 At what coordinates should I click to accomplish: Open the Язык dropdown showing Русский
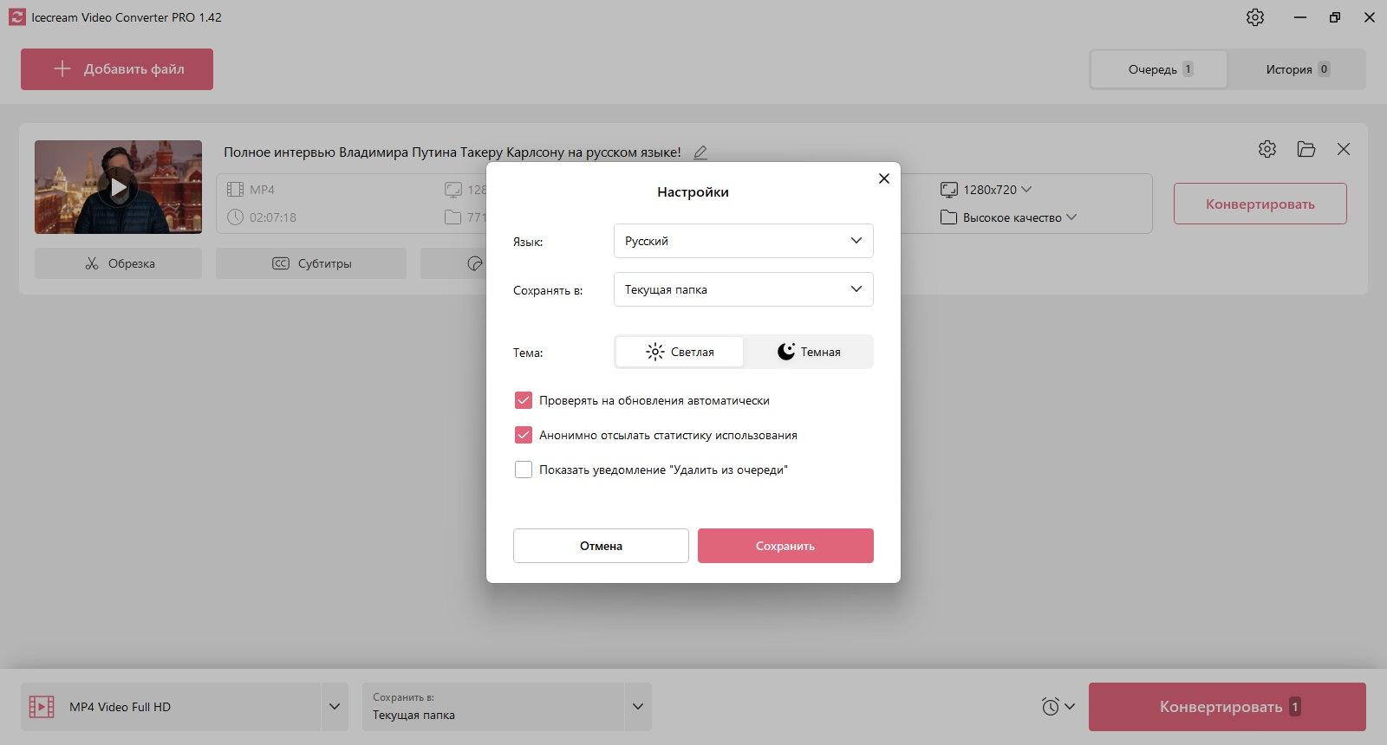tap(744, 241)
